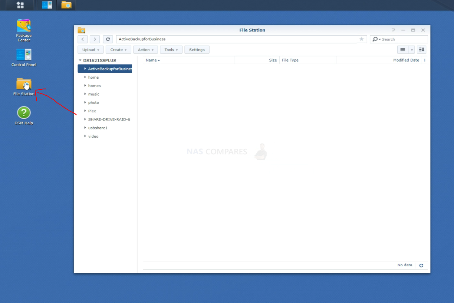
Task: Select the photo shared folder
Action: tap(93, 102)
